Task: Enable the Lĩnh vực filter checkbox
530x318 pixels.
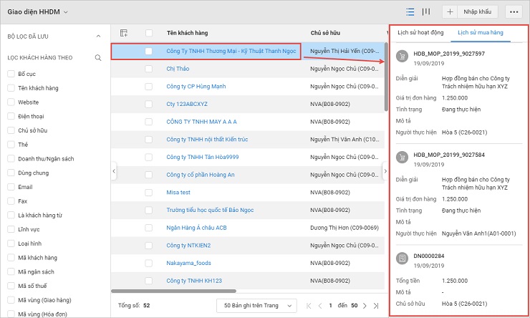Action: (x=11, y=229)
